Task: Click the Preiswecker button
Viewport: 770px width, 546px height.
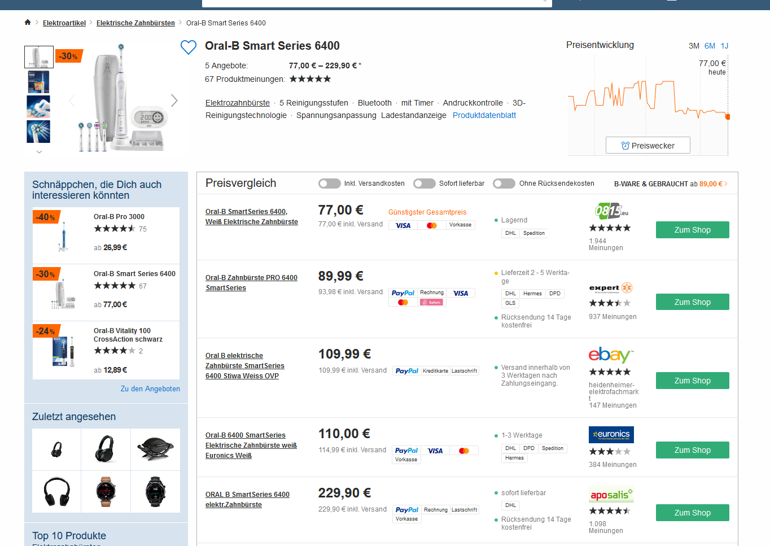Action: pyautogui.click(x=648, y=146)
